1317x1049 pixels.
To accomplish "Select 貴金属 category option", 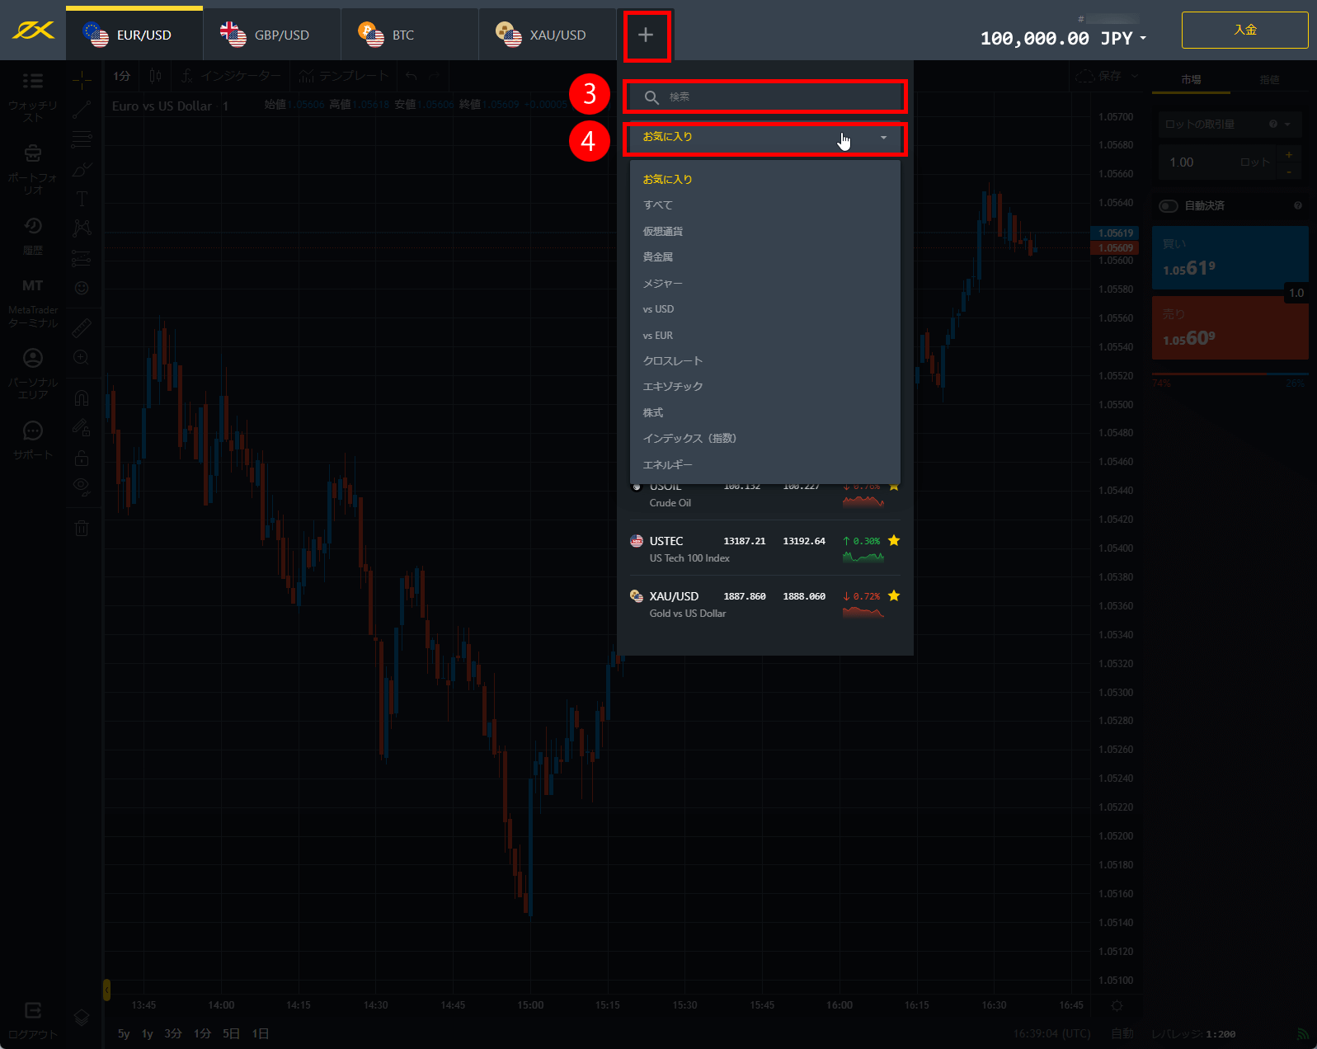I will 658,257.
